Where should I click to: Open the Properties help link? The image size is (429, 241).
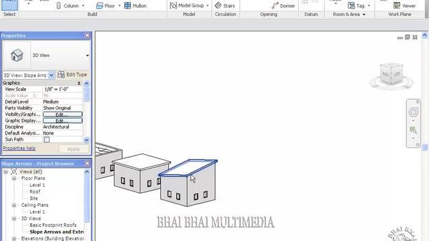(19, 148)
